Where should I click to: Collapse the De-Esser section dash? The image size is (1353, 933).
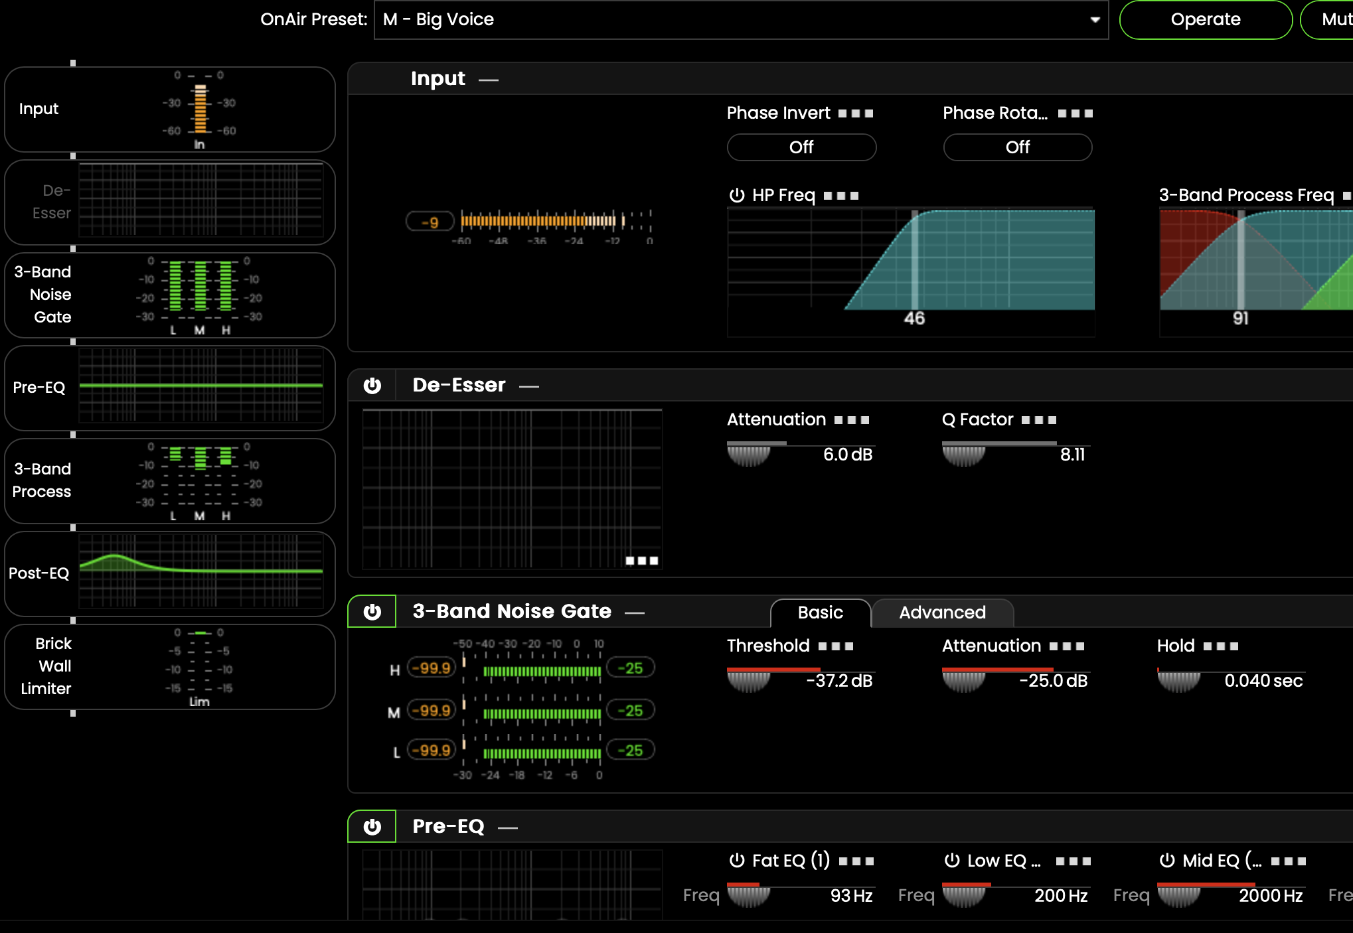(529, 387)
